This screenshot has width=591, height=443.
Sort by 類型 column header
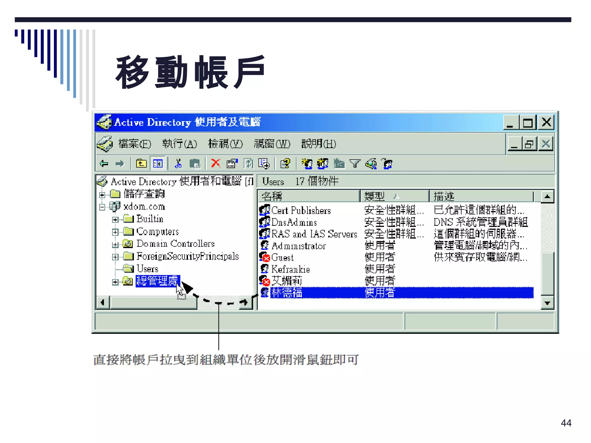[x=394, y=196]
